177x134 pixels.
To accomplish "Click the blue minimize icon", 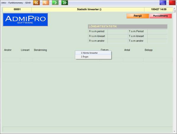I will point(163,3).
